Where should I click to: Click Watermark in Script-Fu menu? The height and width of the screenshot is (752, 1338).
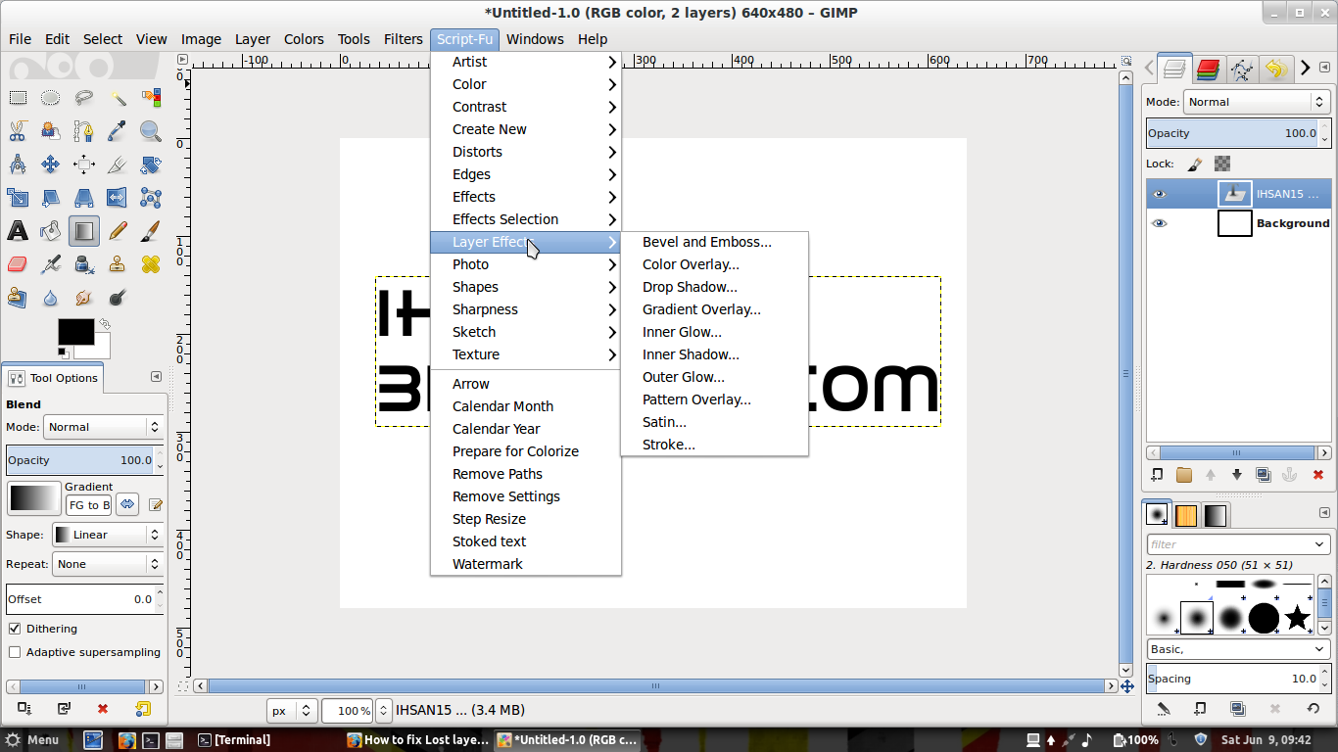tap(526, 564)
